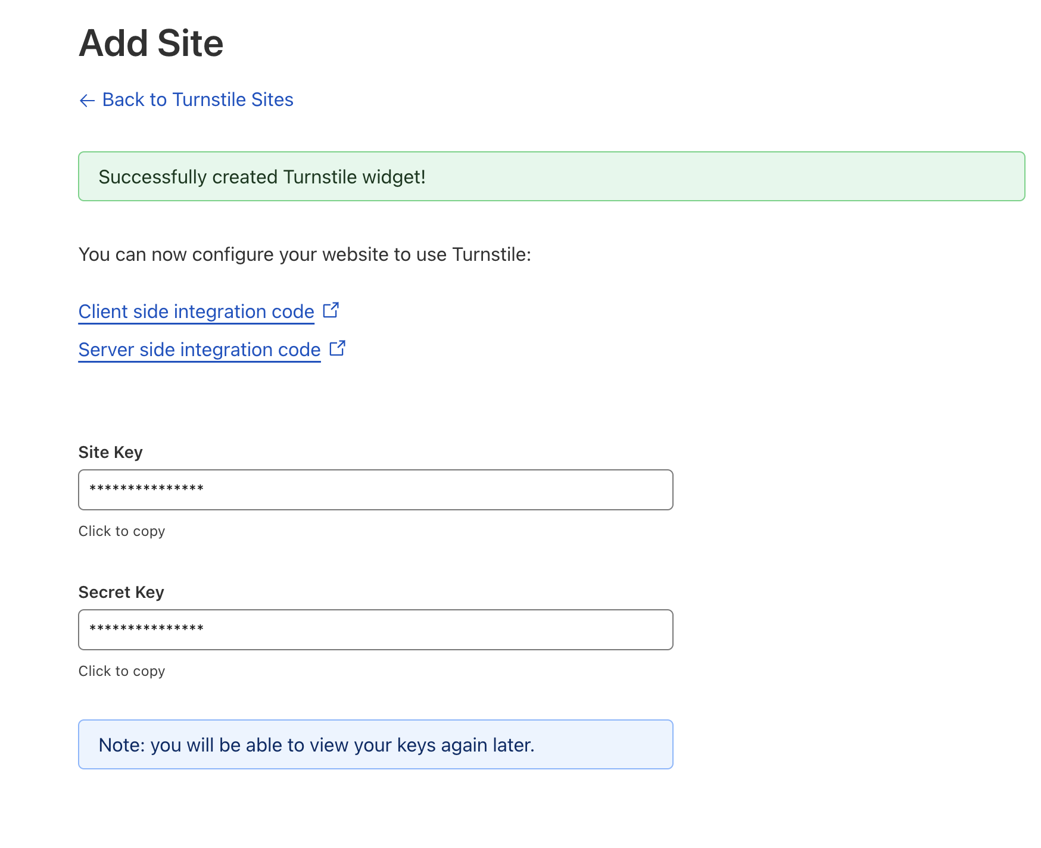
Task: Open Server side integration code link
Action: click(x=200, y=350)
